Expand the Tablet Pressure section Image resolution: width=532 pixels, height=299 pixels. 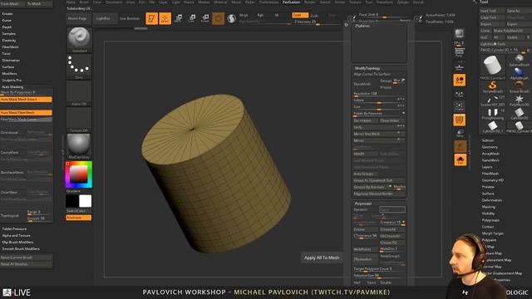pos(14,229)
